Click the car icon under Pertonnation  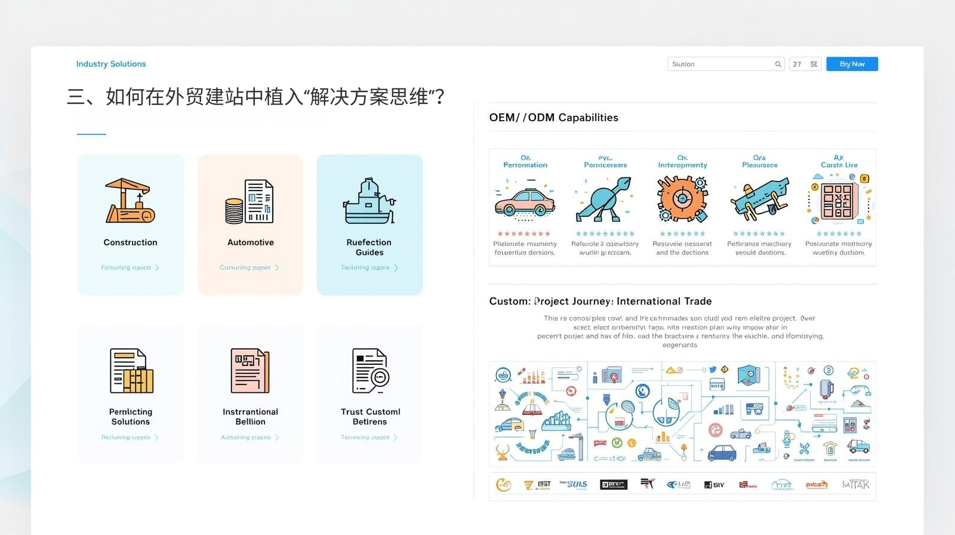[x=525, y=203]
